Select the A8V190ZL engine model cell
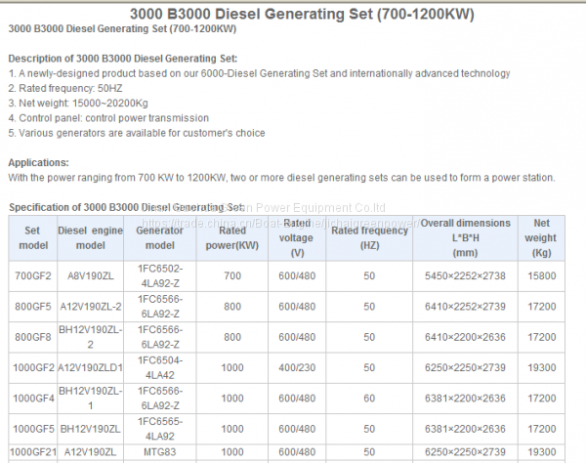586x463 pixels. (x=91, y=277)
